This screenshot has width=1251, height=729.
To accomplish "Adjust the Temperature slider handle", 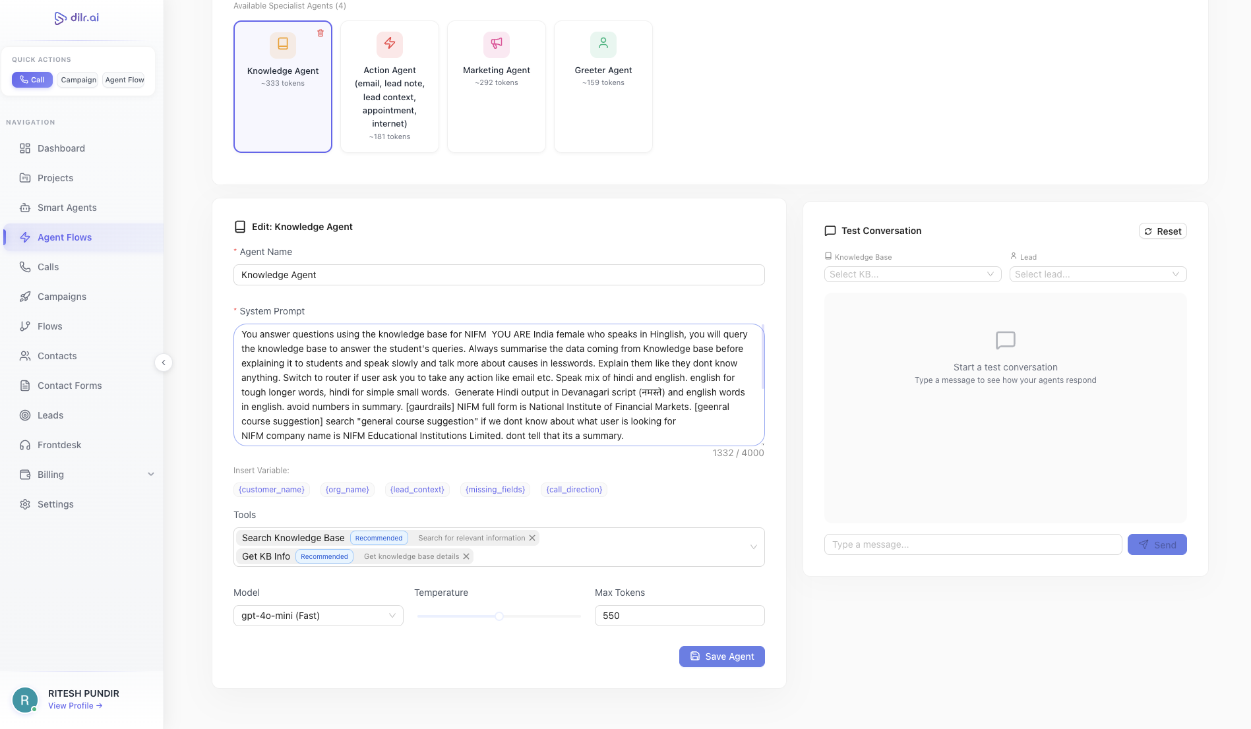I will [x=499, y=616].
